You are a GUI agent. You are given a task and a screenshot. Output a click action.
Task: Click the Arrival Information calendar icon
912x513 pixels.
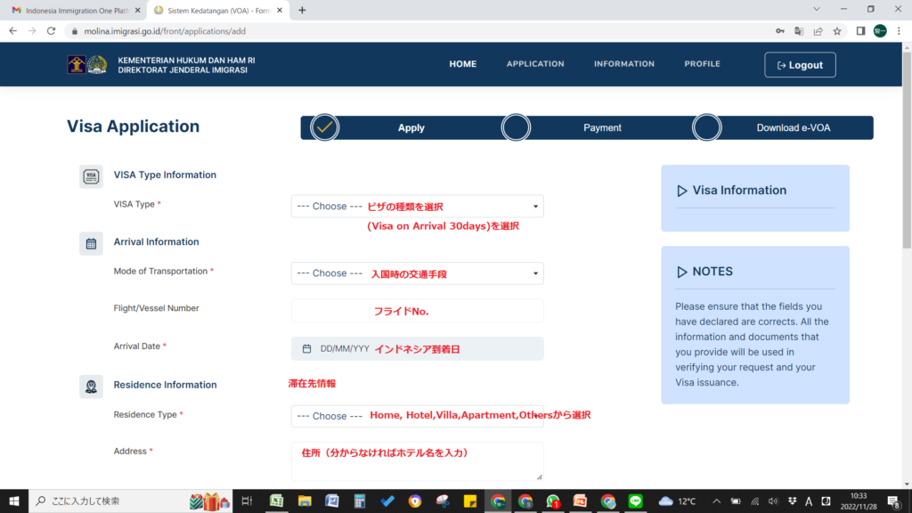[90, 242]
